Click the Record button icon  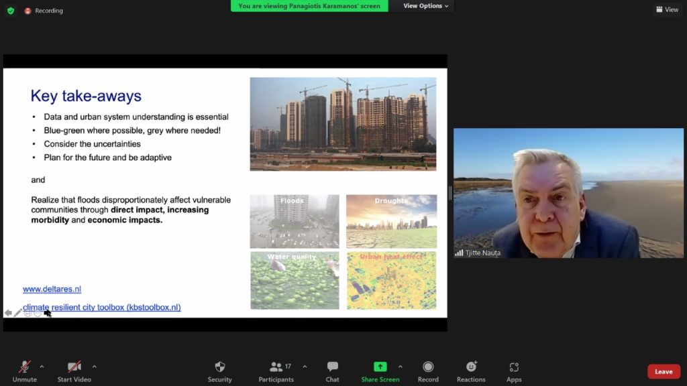click(x=428, y=367)
